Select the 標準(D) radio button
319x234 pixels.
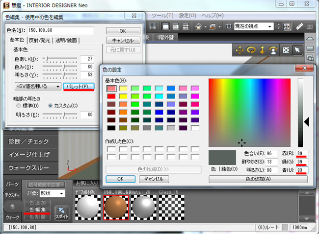point(19,105)
